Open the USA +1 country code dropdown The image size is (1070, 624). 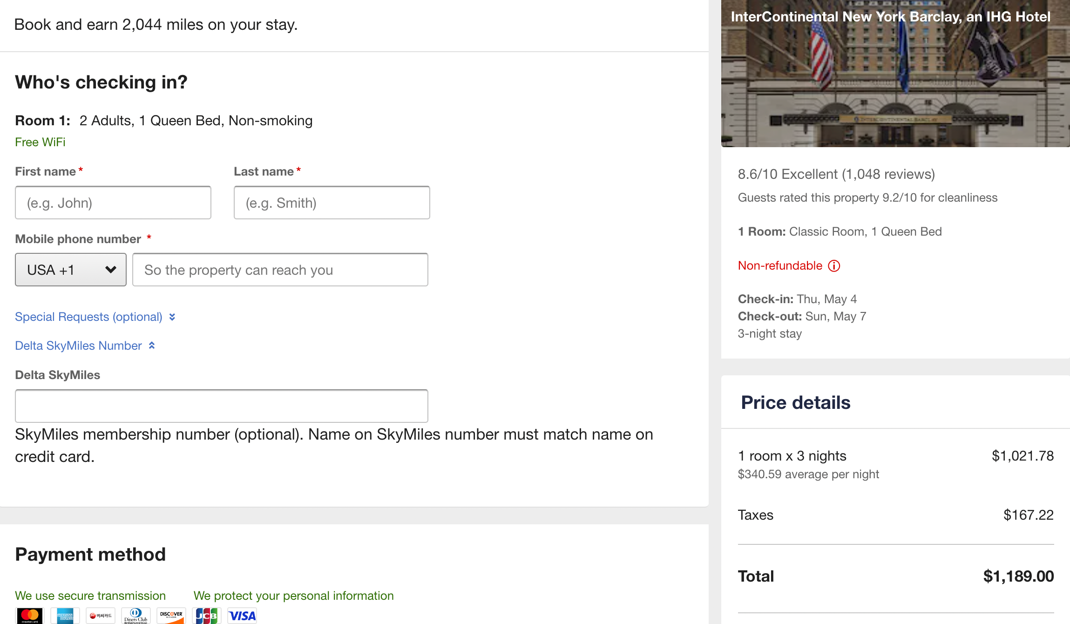71,270
